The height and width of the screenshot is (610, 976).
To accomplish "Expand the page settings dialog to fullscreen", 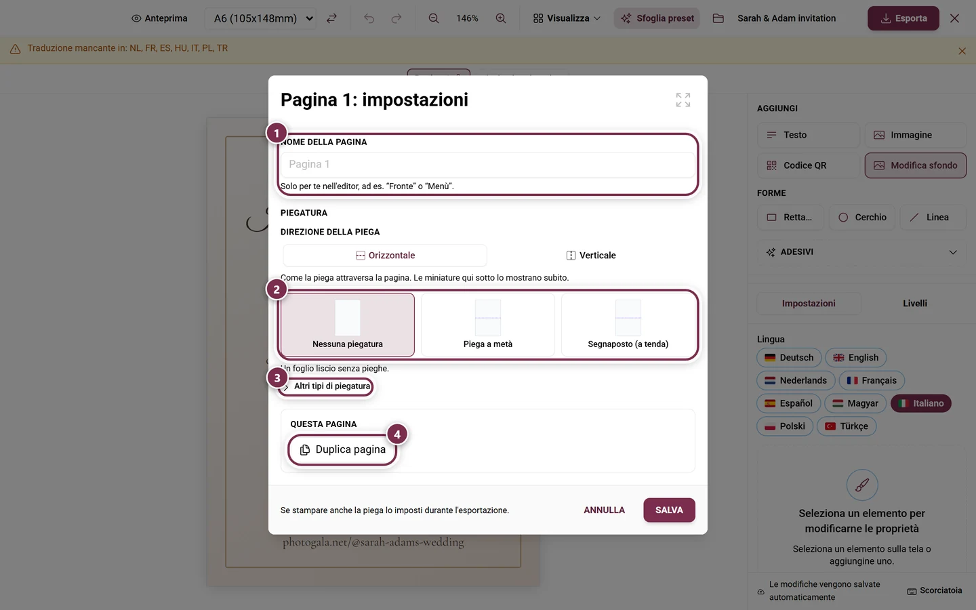I will point(683,100).
